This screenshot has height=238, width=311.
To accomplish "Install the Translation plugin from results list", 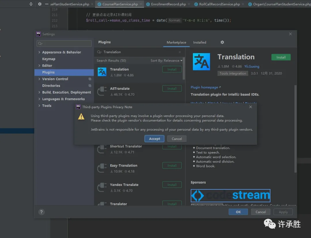I will coord(172,69).
